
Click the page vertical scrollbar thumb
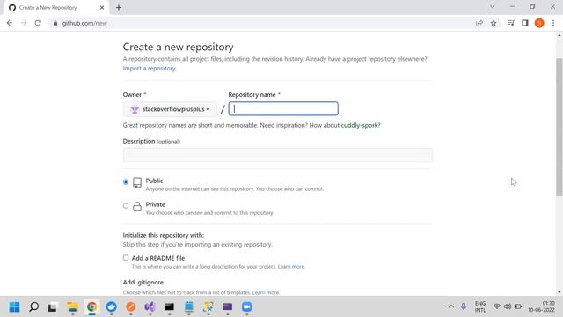click(559, 127)
